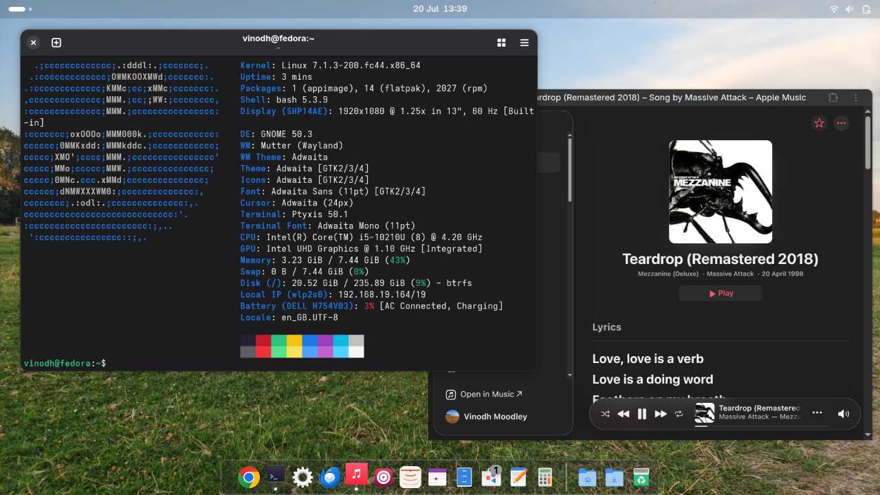Show the terminal tab overview grid
The height and width of the screenshot is (495, 880).
coord(501,43)
